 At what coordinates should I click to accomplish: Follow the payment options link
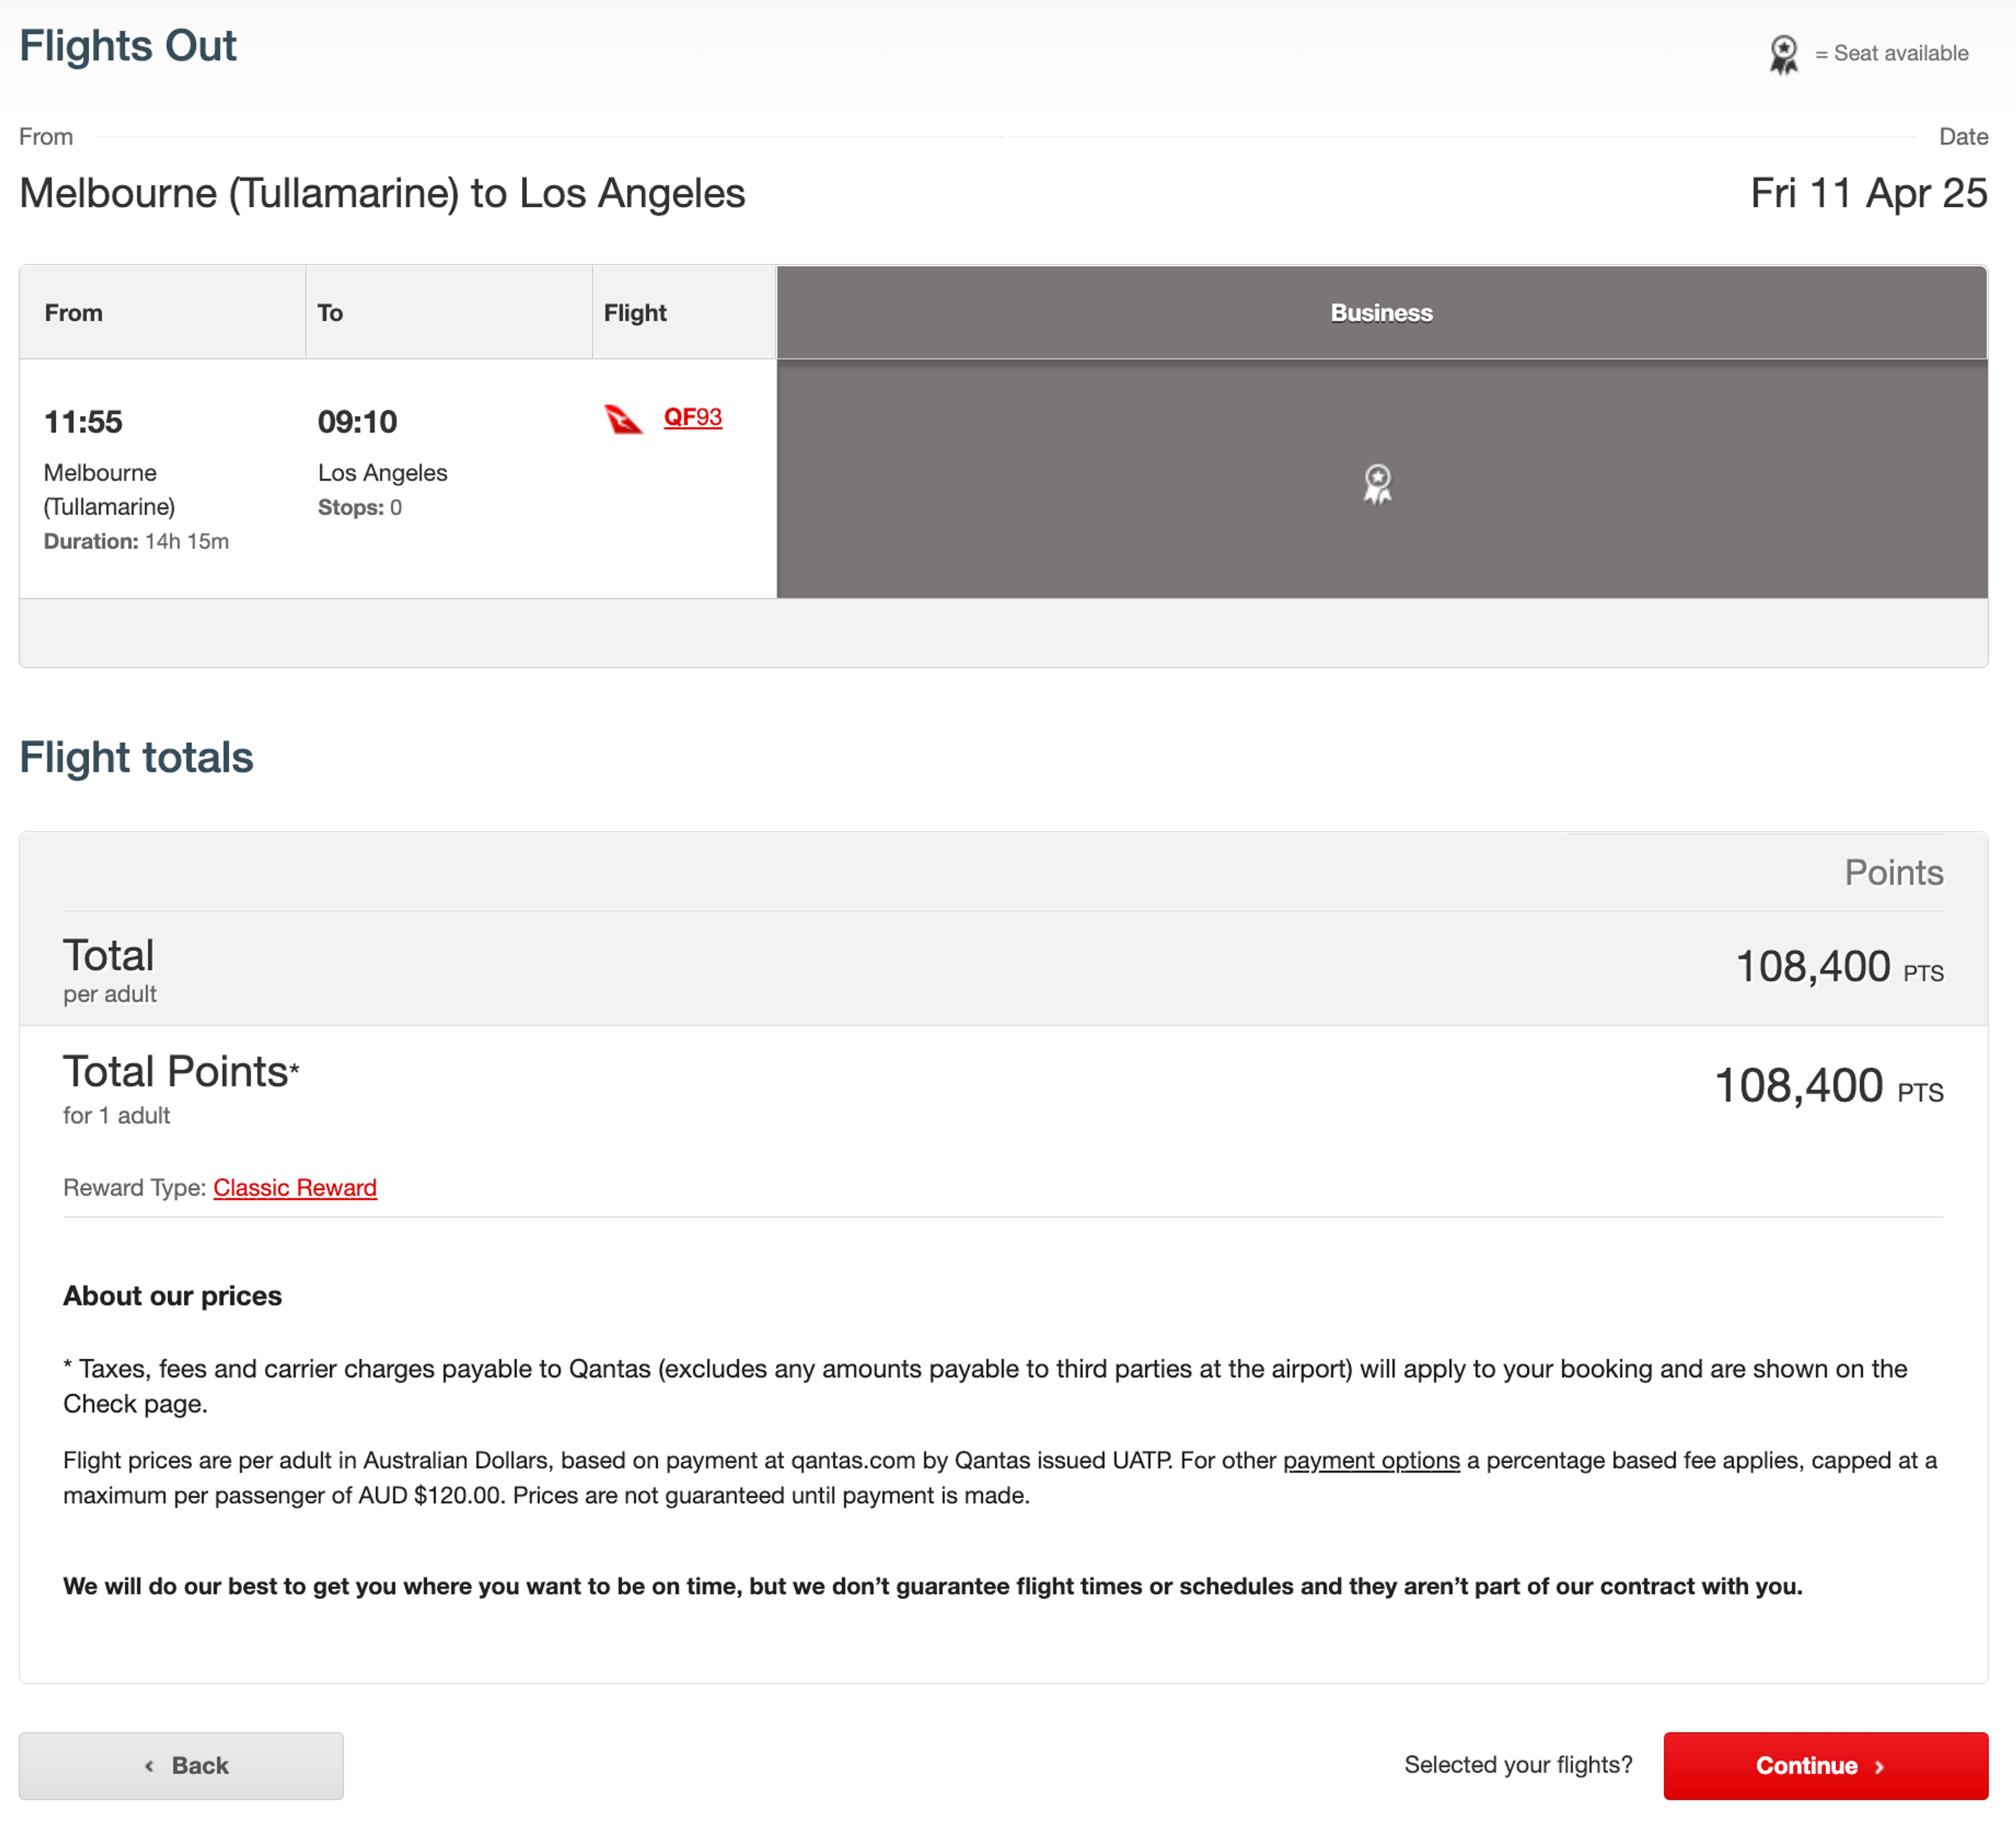tap(1370, 1460)
